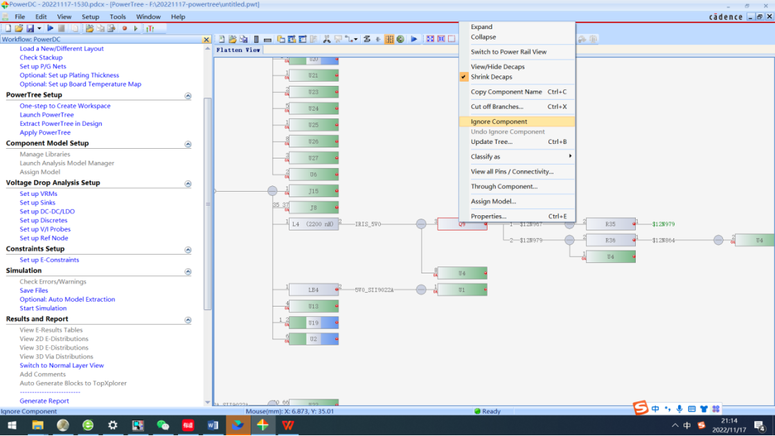Click the bar chart icon in main toolbar

[150, 28]
